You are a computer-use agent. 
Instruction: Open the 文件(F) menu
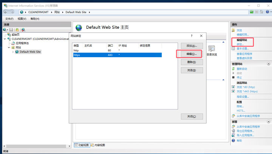(9, 19)
